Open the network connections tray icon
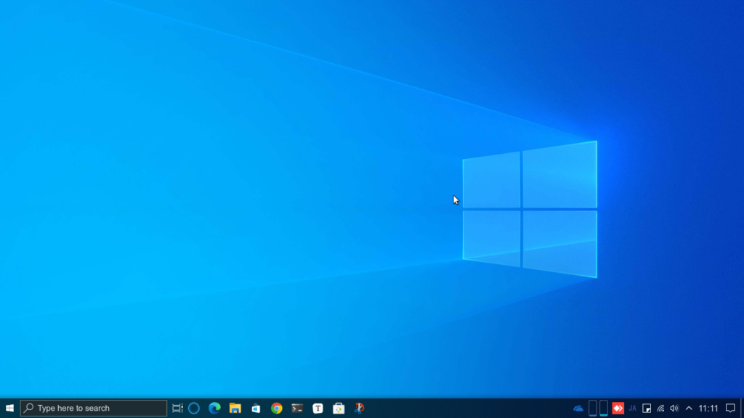The width and height of the screenshot is (744, 418). (660, 408)
